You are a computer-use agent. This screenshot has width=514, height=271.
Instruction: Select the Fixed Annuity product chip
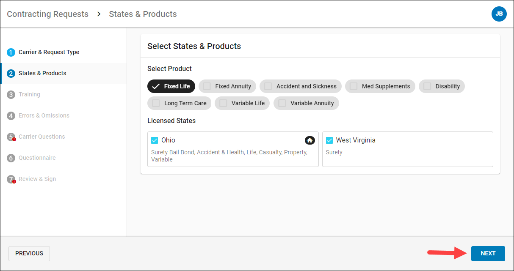click(x=227, y=86)
